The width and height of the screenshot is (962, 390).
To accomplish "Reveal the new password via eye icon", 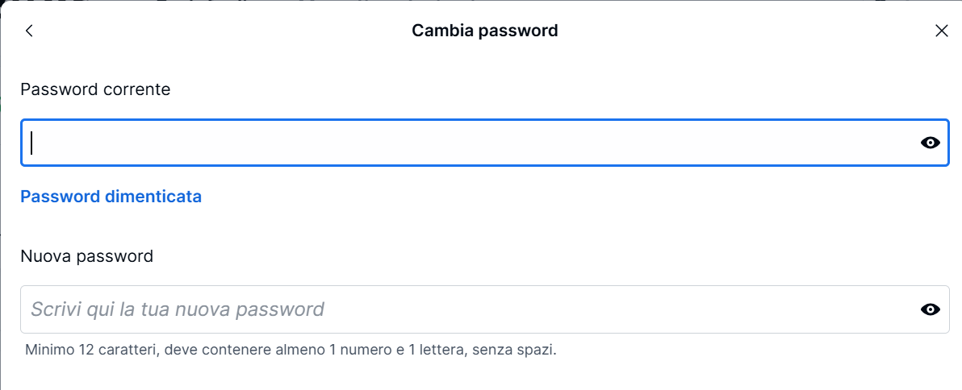I will pos(930,309).
